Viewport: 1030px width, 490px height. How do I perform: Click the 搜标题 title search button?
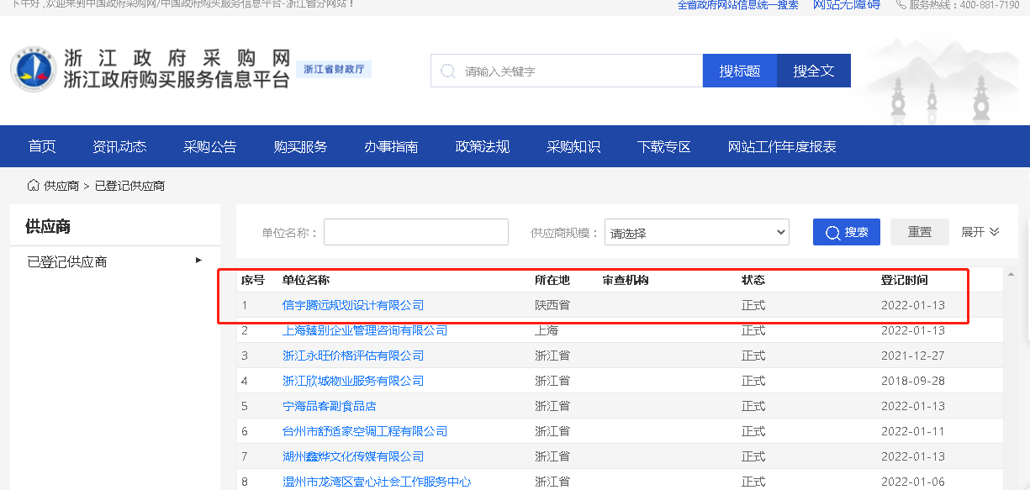pos(739,71)
